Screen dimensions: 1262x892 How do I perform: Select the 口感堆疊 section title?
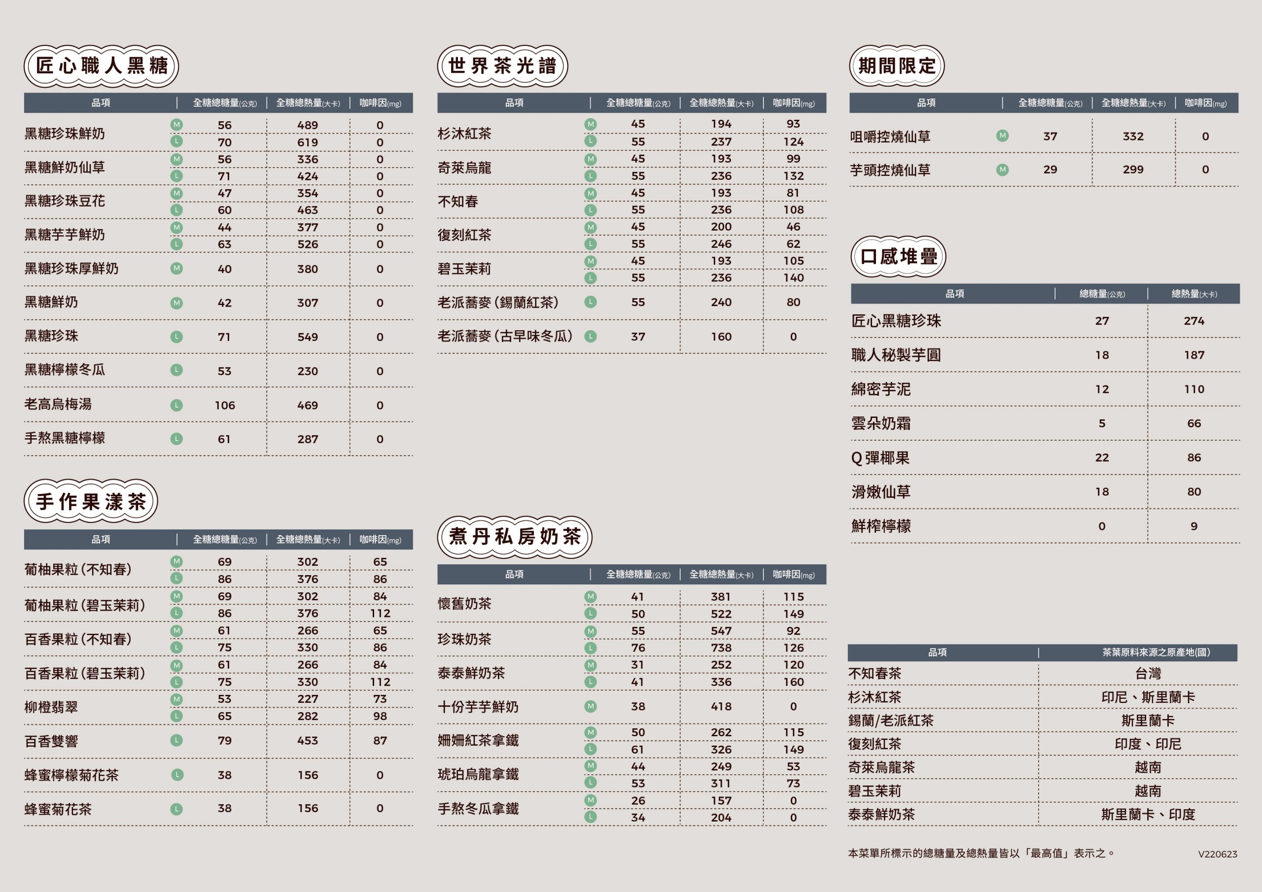click(898, 257)
